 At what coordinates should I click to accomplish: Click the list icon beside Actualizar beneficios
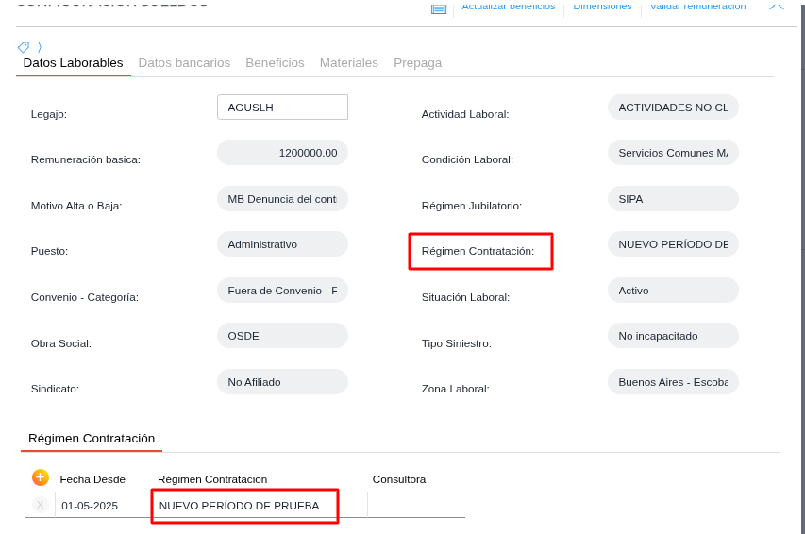coord(439,8)
